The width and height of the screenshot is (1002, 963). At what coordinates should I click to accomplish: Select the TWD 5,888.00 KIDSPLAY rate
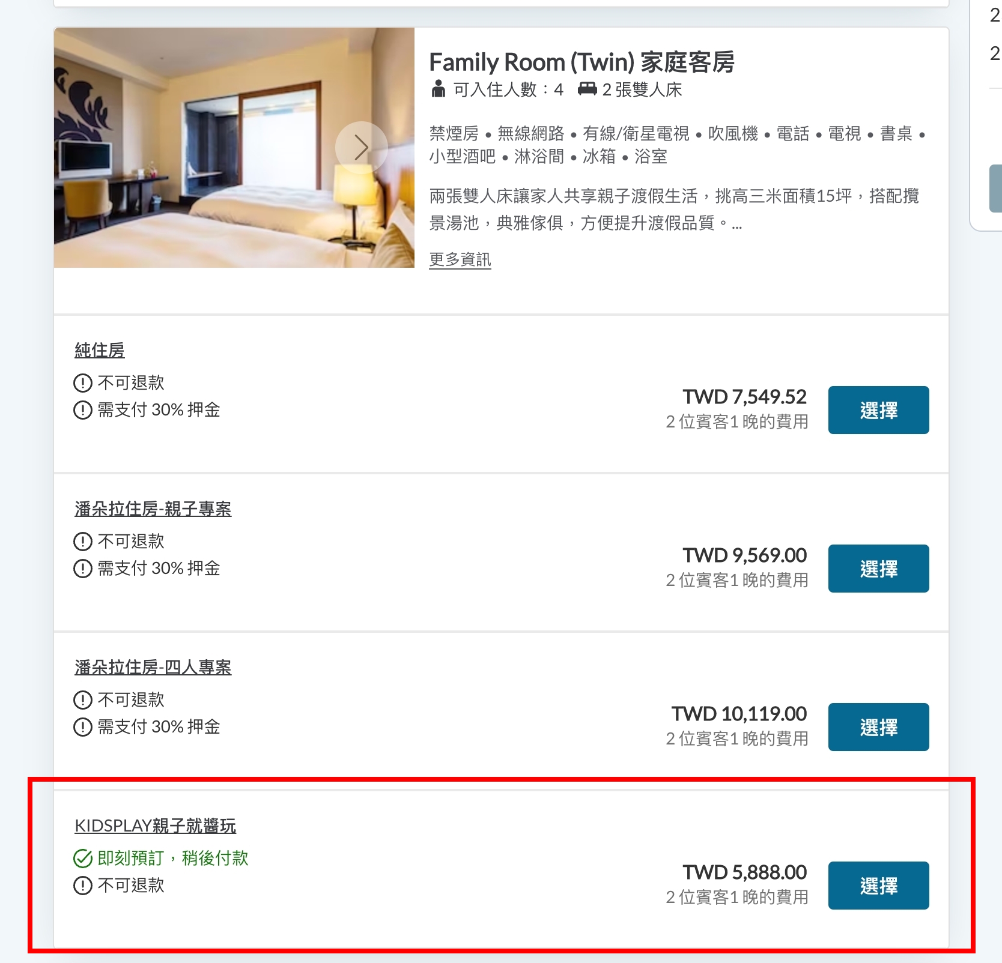pyautogui.click(x=879, y=886)
